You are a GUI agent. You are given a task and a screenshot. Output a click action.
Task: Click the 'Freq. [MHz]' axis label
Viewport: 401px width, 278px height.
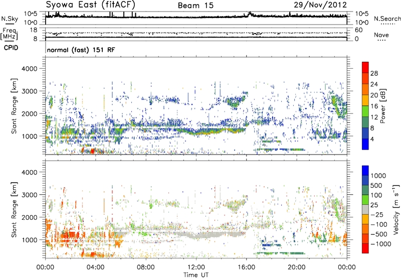tap(9, 34)
